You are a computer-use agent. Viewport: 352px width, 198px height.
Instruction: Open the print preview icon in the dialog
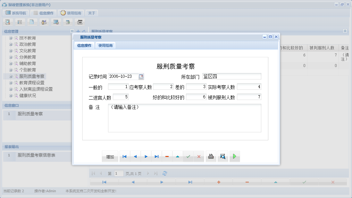point(223,156)
